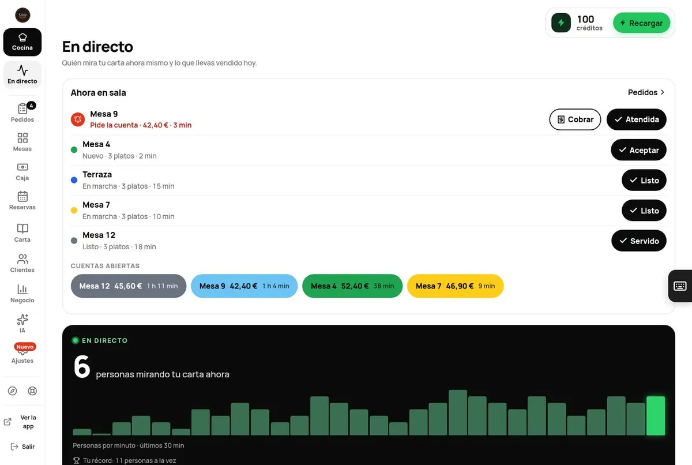Open the grey Mesa 12 account chip 45,60 €
This screenshot has width=692, height=465.
tap(129, 286)
